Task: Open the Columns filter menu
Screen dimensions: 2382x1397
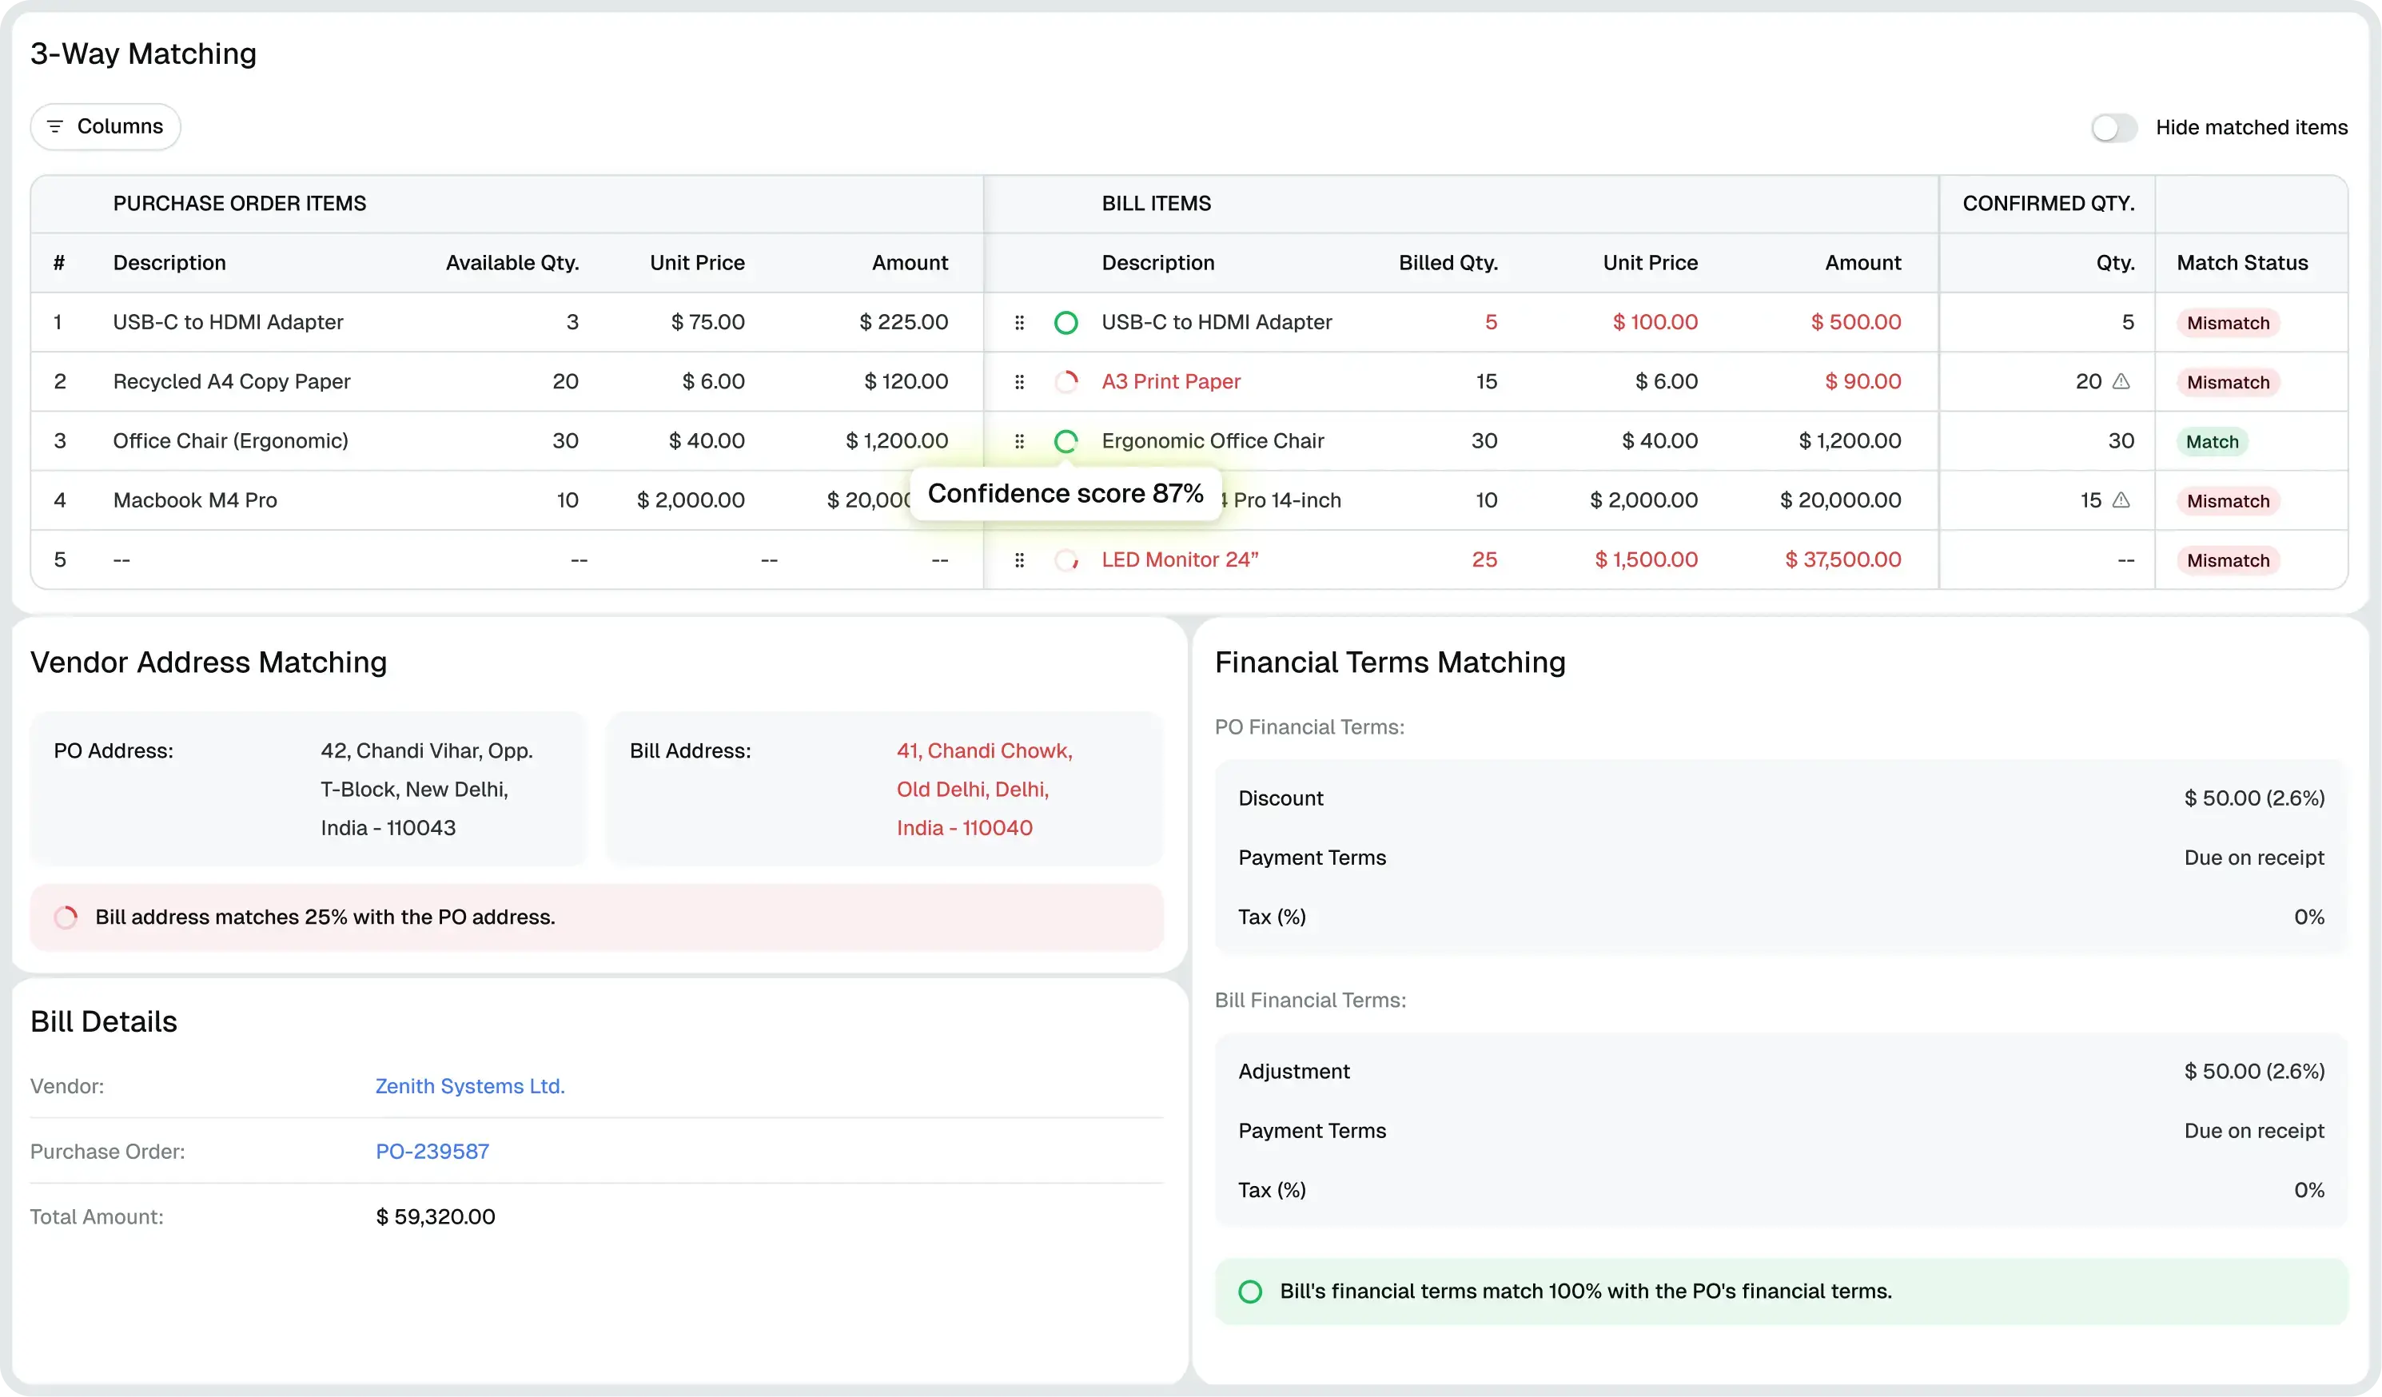Action: tap(105, 126)
